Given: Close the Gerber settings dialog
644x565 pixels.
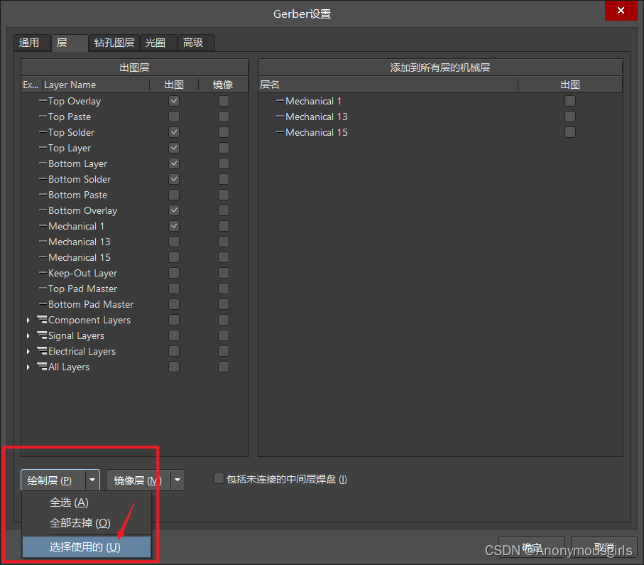Looking at the screenshot, I should (620, 11).
